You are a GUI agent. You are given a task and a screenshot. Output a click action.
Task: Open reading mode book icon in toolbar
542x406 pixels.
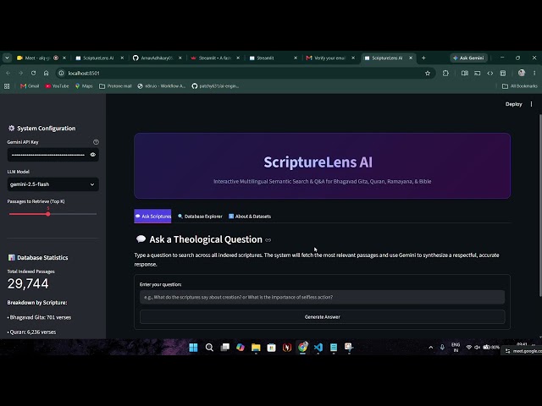point(465,74)
